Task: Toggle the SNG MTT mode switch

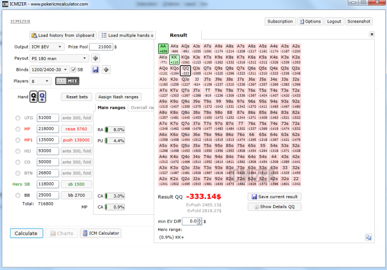Action: (67, 81)
